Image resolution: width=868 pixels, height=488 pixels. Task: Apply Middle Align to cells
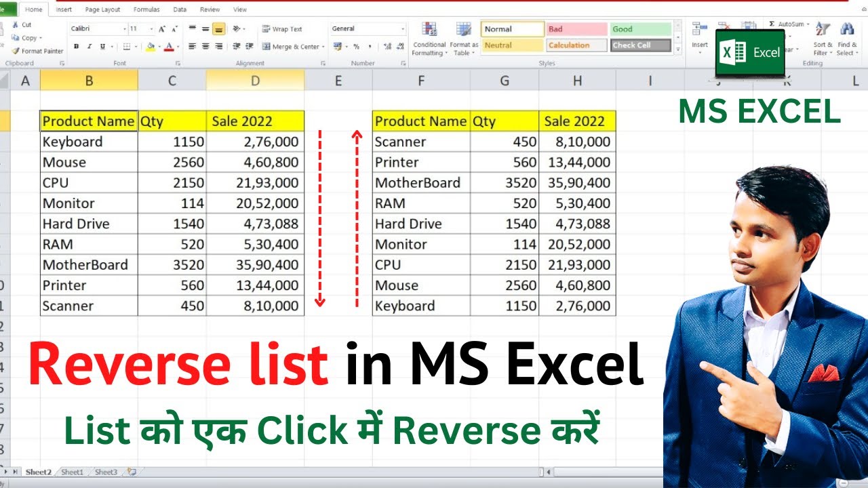[x=205, y=29]
